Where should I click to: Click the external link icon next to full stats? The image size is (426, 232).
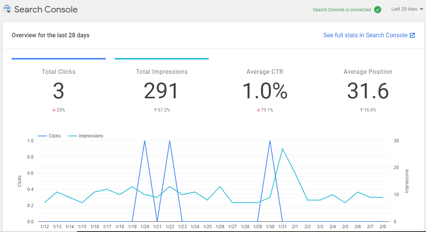click(x=412, y=35)
